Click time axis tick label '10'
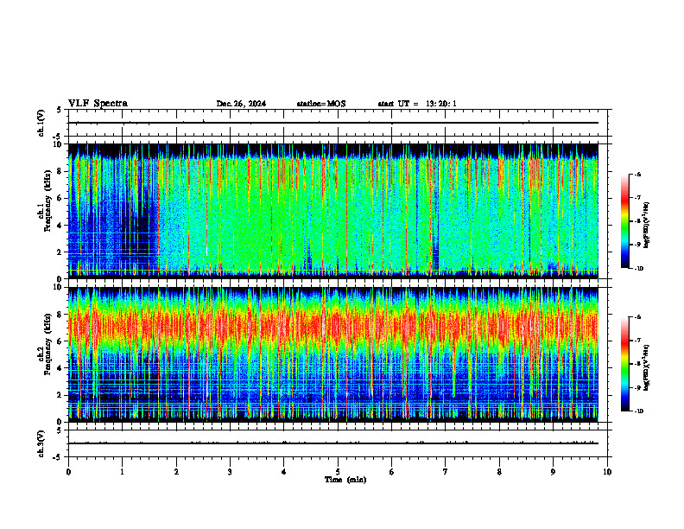Screen dimensions: 684x529 pyautogui.click(x=607, y=472)
